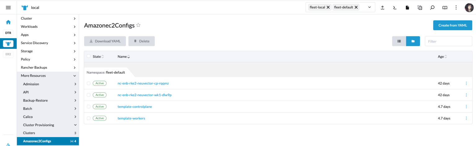476x146 pixels.
Task: Click the Import YAML upload icon
Action: click(383, 8)
